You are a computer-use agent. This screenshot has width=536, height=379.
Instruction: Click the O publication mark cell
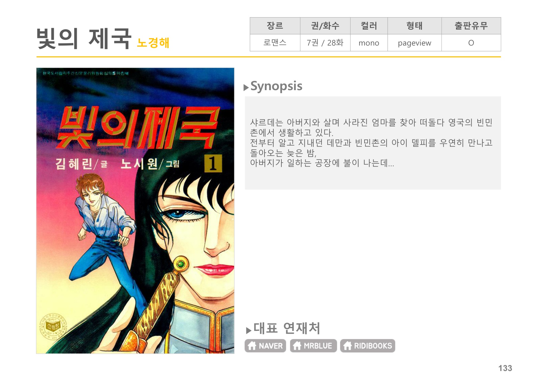pyautogui.click(x=471, y=43)
